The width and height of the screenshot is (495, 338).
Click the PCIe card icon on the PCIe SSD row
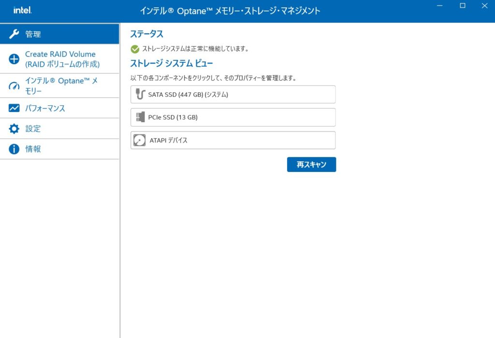(x=140, y=117)
